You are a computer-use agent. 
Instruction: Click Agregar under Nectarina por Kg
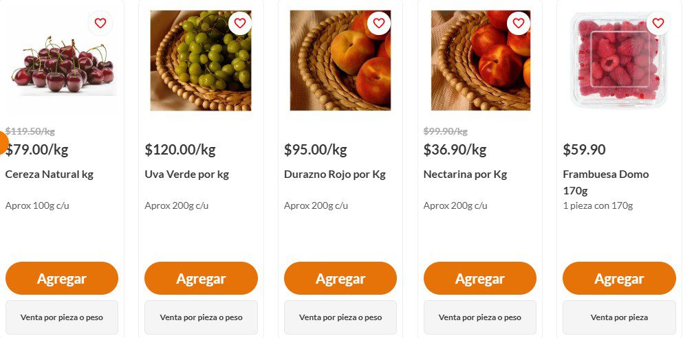[480, 278]
